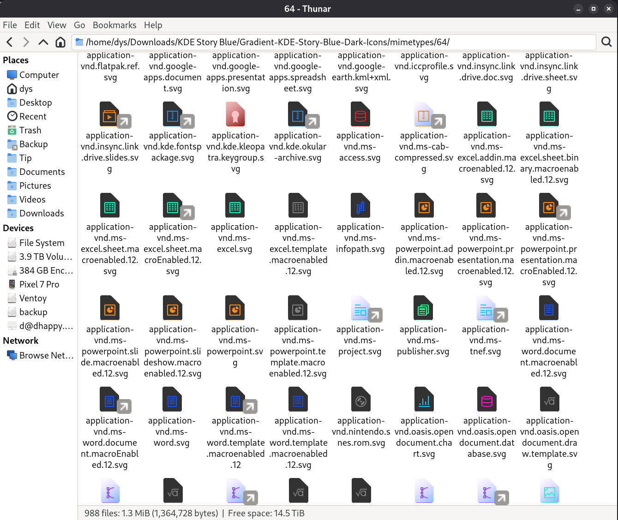Open the View menu

pos(56,25)
